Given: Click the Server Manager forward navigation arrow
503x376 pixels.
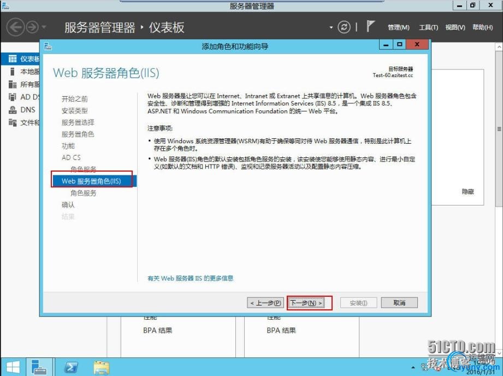Looking at the screenshot, I should coord(32,27).
